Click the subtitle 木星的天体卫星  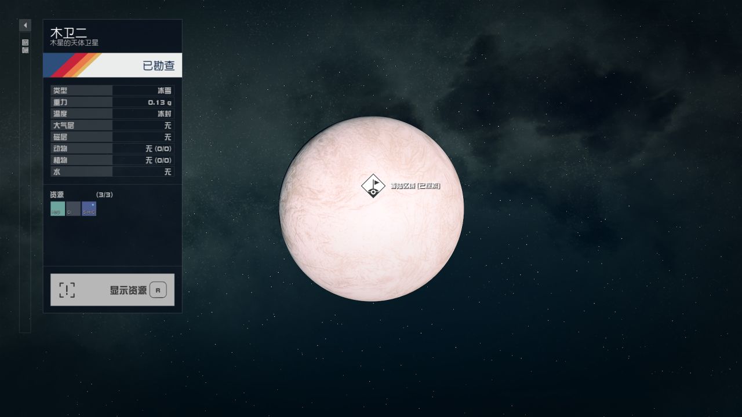pos(74,43)
